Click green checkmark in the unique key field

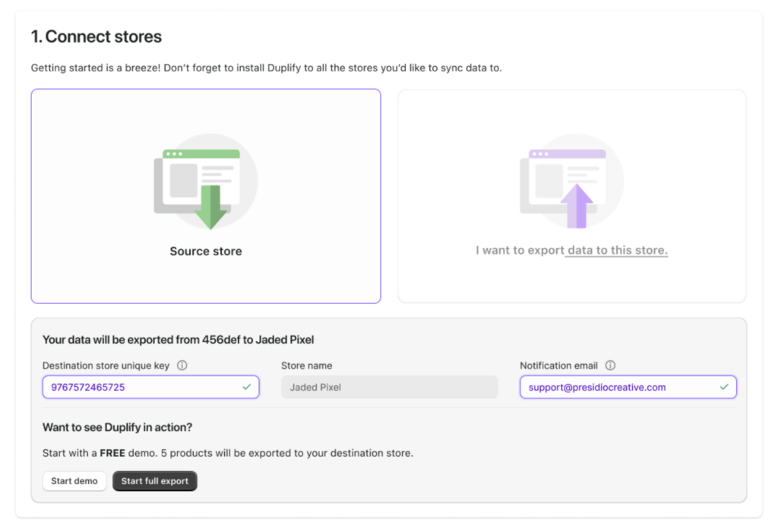pos(246,387)
